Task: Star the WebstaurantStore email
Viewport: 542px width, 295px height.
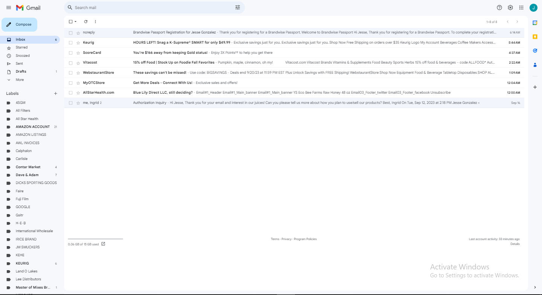Action: (78, 73)
